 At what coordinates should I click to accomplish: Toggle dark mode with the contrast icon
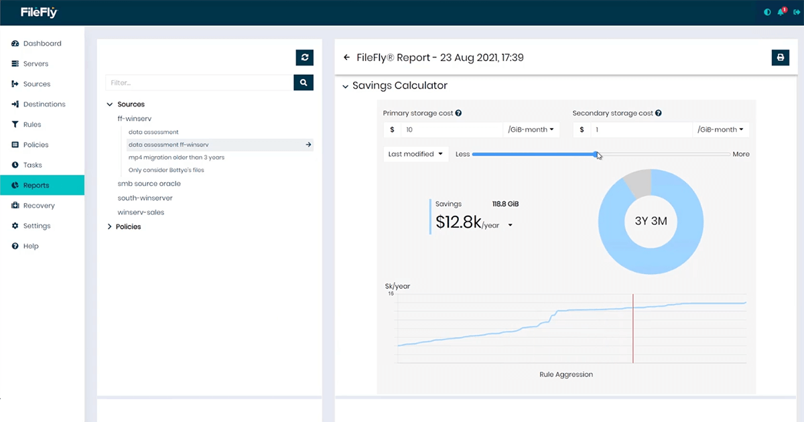coord(767,11)
